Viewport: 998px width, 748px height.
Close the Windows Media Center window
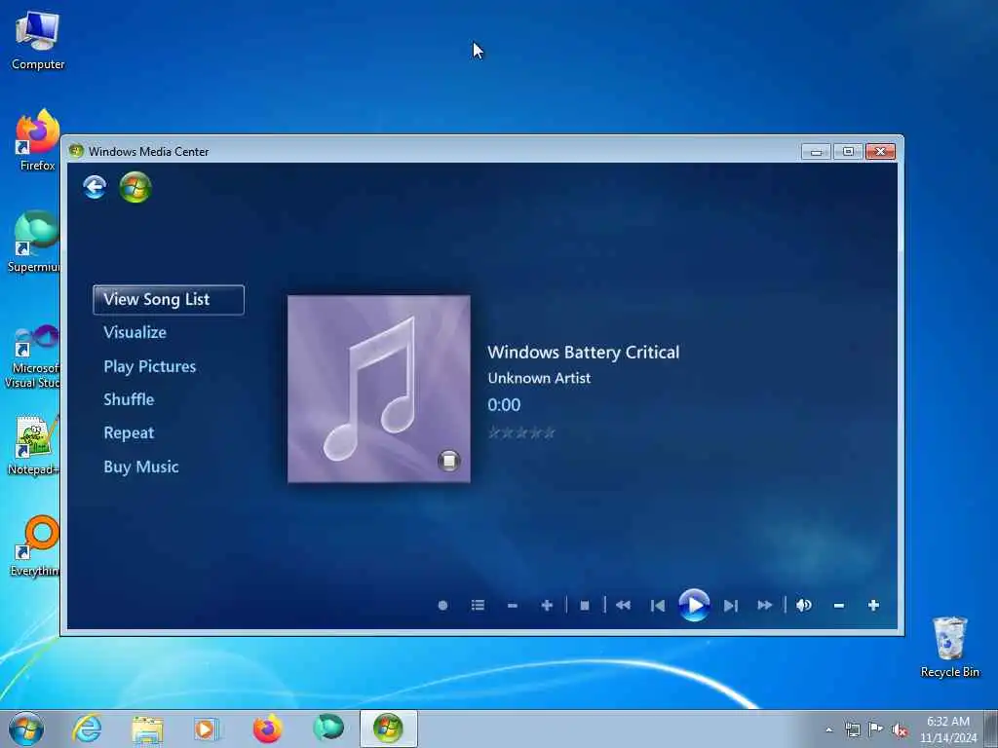point(881,151)
